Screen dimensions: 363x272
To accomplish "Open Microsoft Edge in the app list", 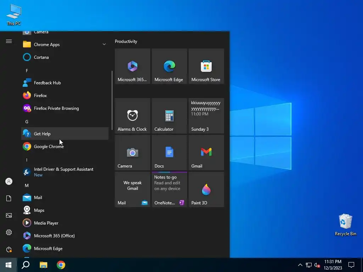I will pyautogui.click(x=65, y=248).
